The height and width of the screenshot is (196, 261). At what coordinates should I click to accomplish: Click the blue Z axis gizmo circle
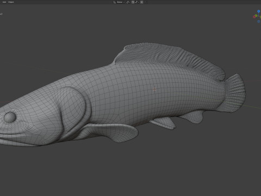point(259,11)
